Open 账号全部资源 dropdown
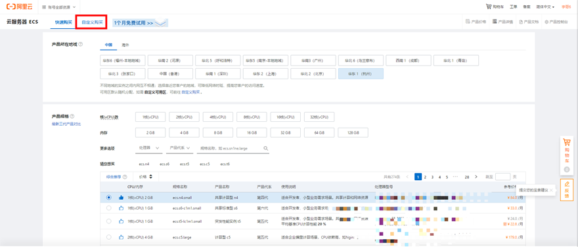The width and height of the screenshot is (578, 247). 59,7
